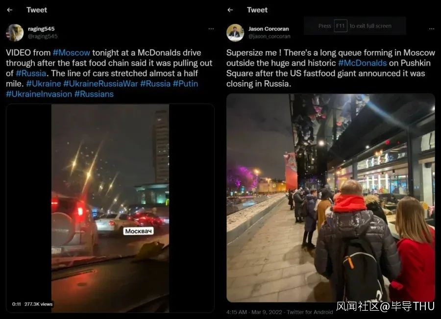441x319 pixels.
Task: Open the #Putin hashtag
Action: point(185,84)
